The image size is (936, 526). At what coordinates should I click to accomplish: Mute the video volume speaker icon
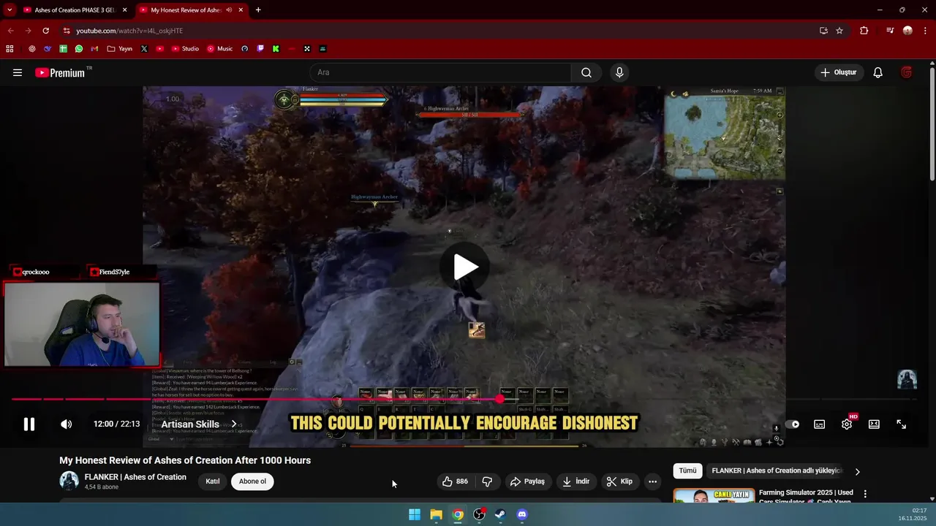(x=66, y=424)
